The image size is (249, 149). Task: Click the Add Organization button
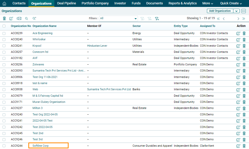pyautogui.click(x=220, y=11)
